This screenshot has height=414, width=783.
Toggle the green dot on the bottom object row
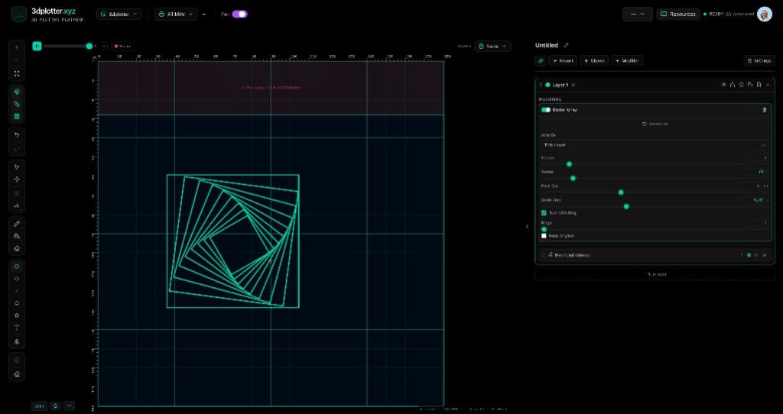(x=749, y=255)
